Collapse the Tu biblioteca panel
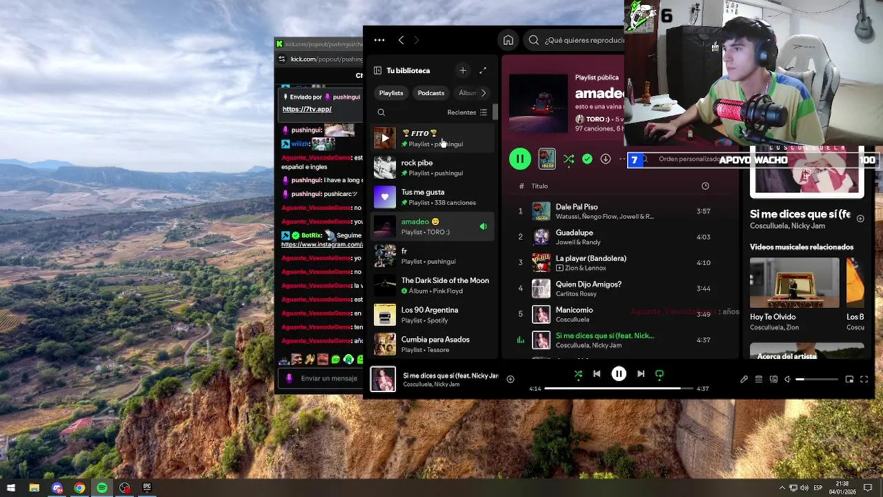 click(377, 70)
